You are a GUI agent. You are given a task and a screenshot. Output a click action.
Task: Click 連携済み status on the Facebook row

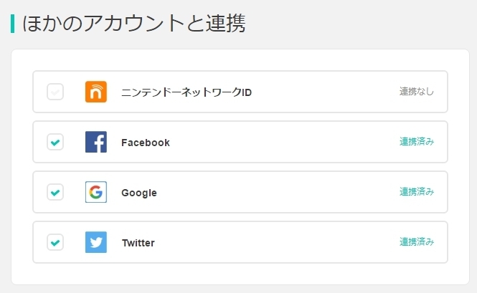coord(417,141)
